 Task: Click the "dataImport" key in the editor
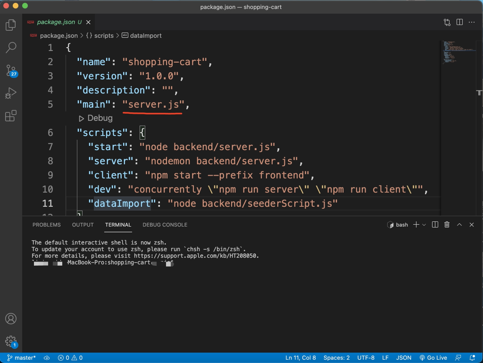tap(122, 204)
